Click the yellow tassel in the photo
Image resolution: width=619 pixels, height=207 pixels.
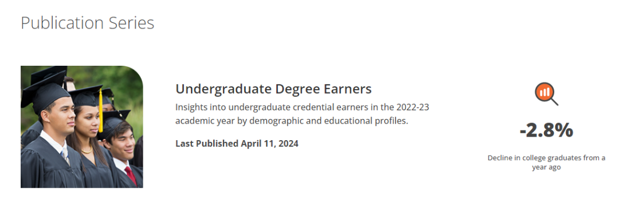coord(101,110)
